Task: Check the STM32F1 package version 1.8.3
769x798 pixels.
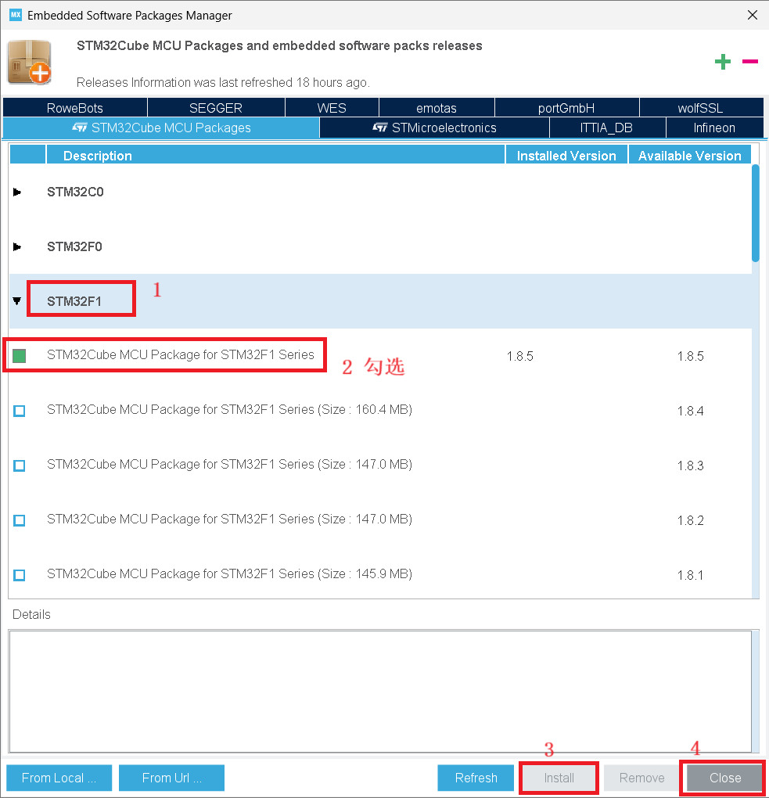Action: click(20, 465)
